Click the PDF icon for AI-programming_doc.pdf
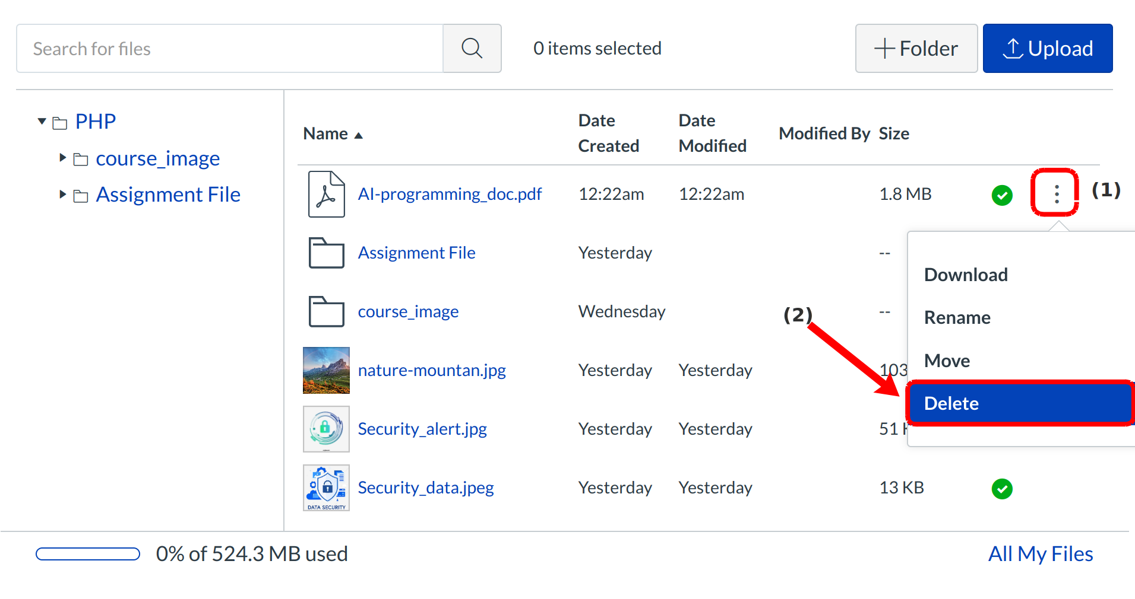 click(326, 194)
